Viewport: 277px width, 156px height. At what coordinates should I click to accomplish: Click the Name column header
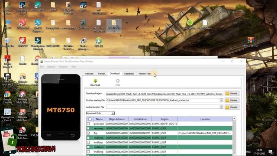pos(99,119)
